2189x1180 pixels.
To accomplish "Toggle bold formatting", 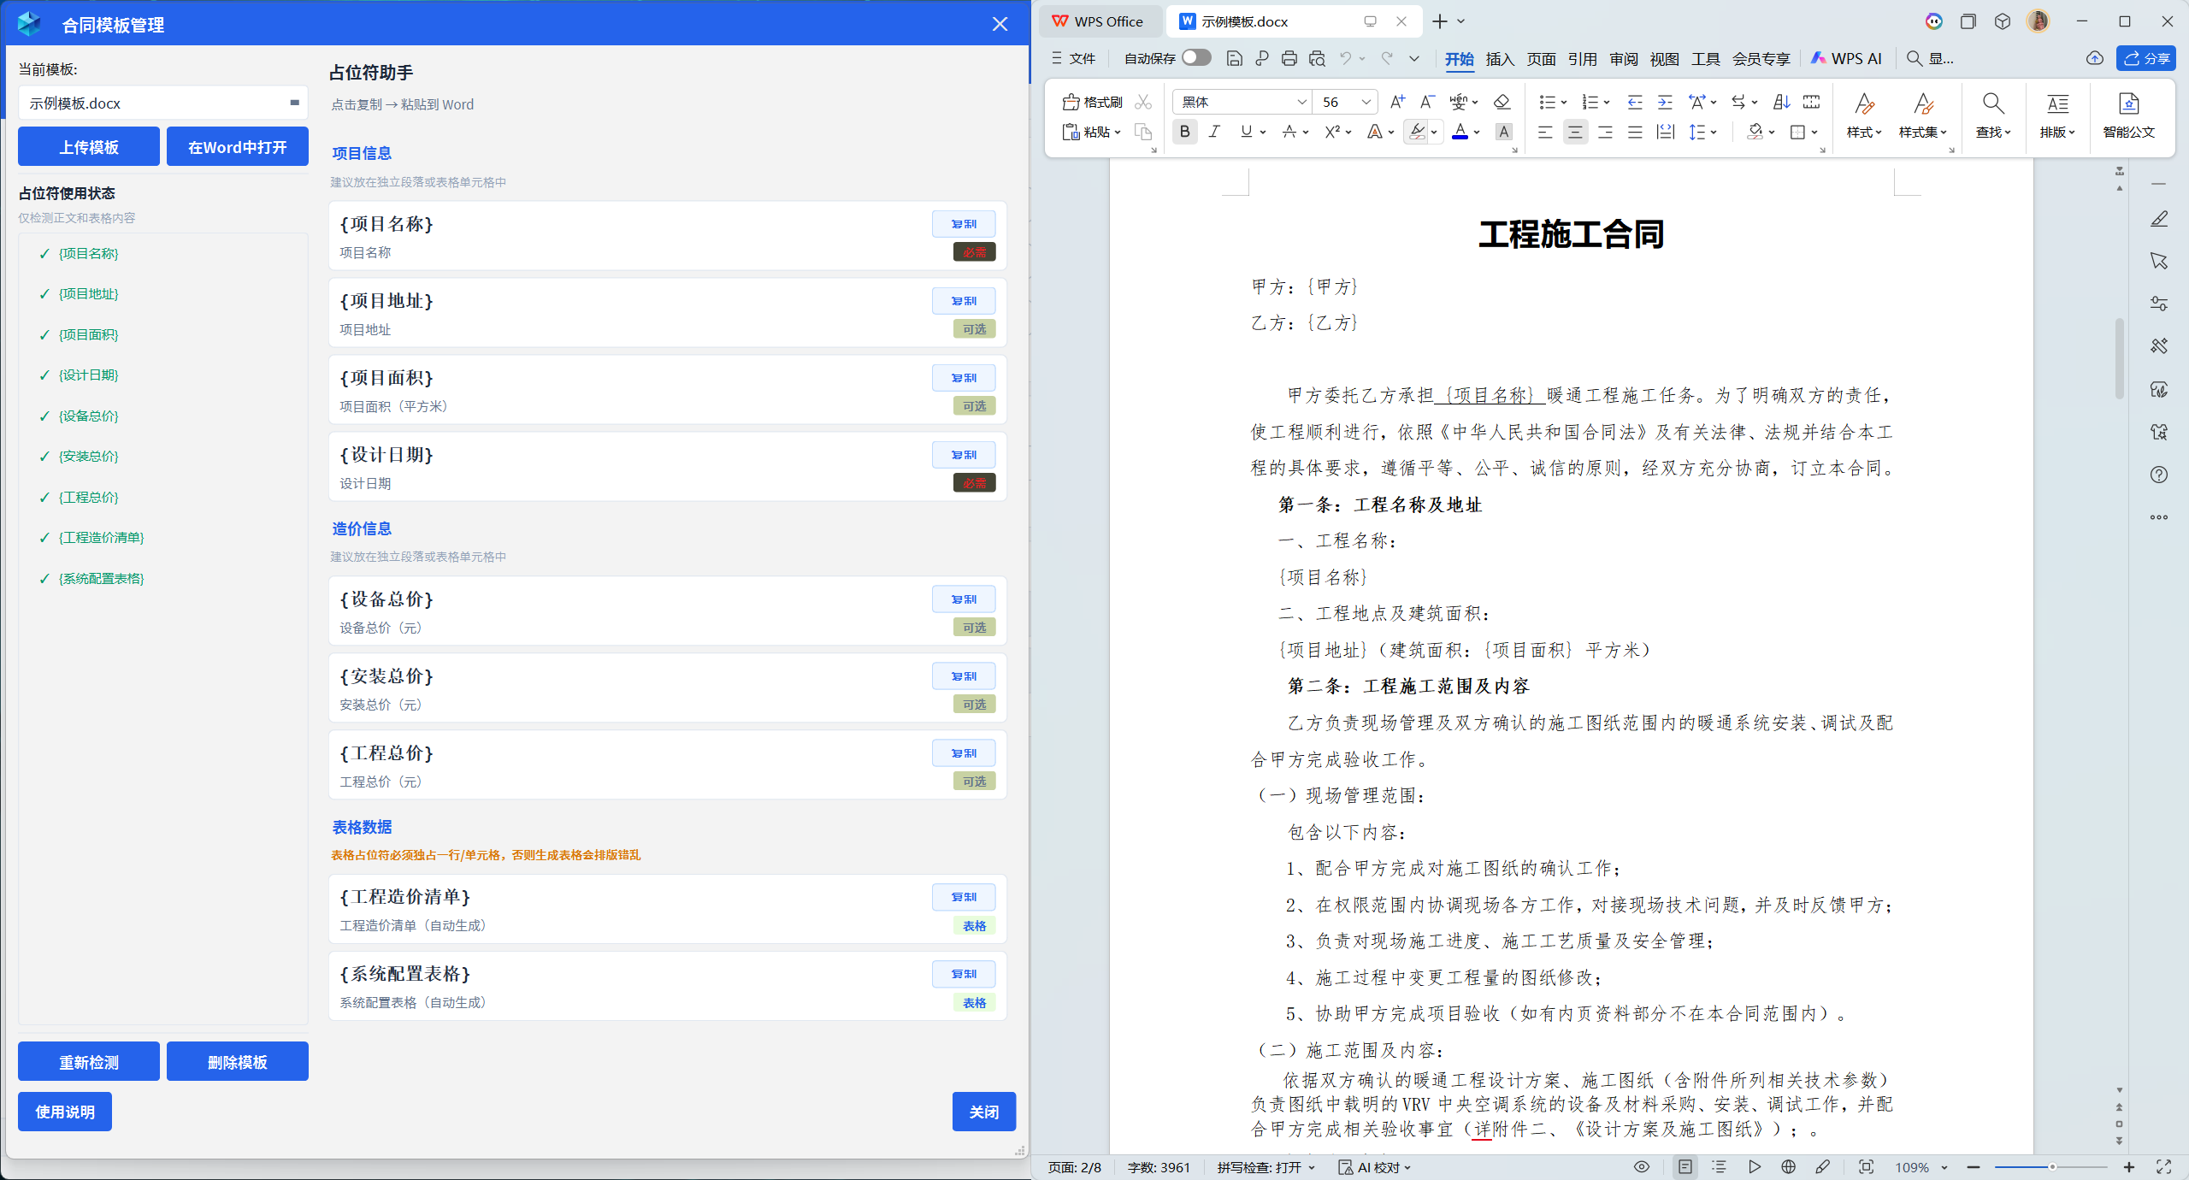I will click(1184, 132).
